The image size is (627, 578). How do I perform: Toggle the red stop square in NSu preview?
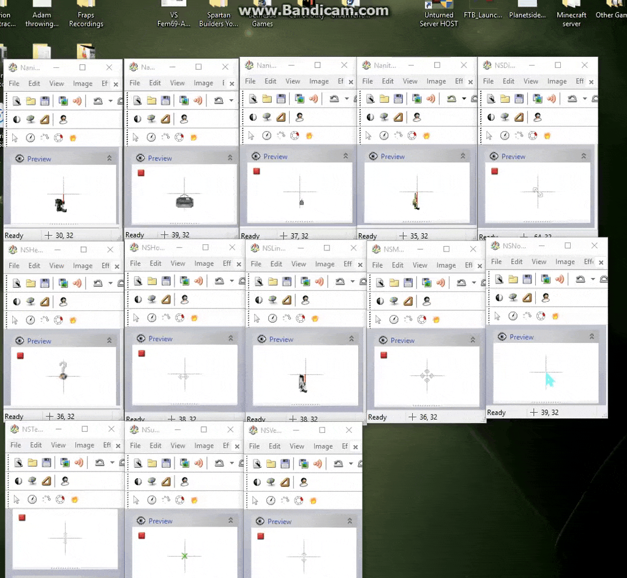141,536
